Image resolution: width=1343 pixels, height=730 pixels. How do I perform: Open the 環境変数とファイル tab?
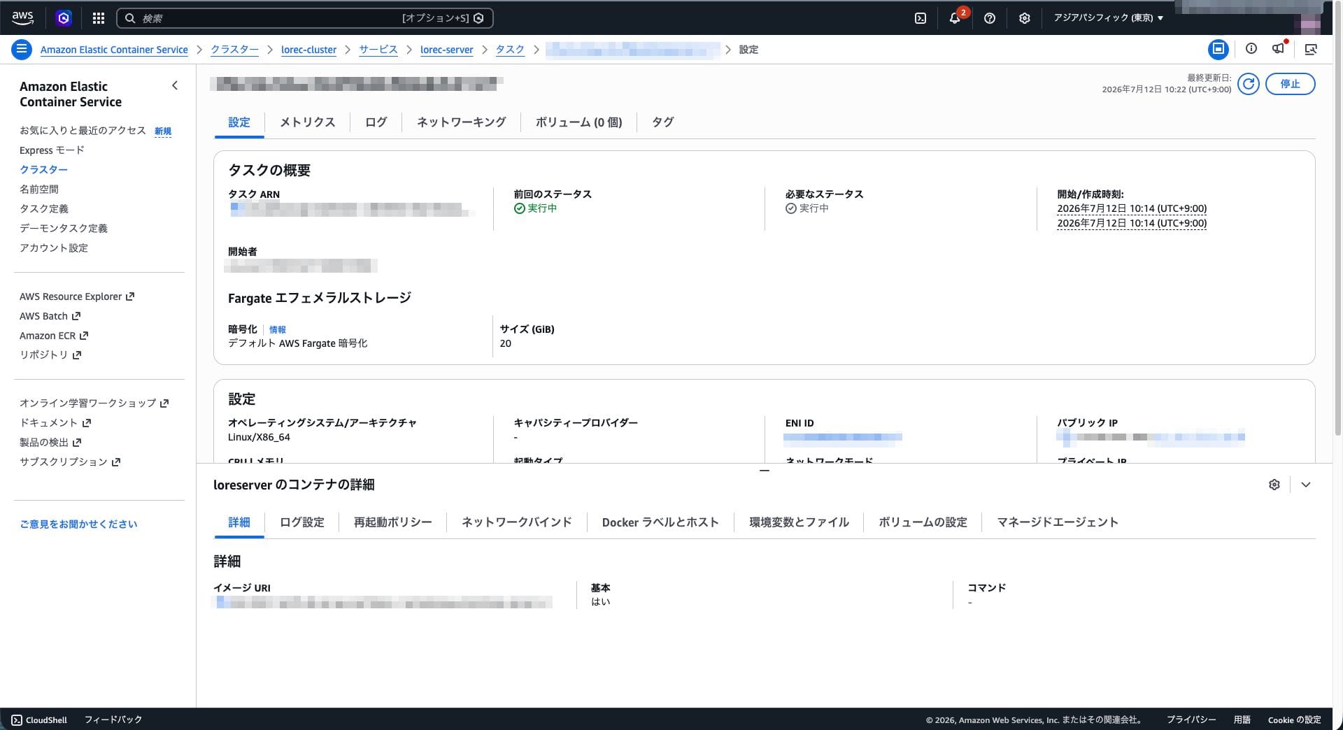799,522
